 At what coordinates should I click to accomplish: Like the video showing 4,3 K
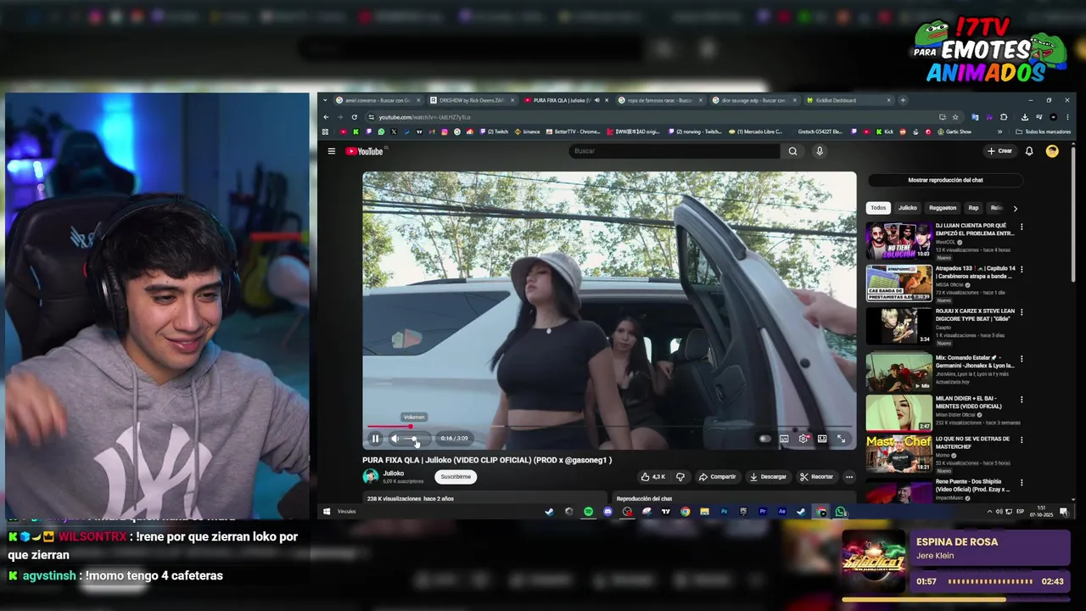tap(652, 477)
